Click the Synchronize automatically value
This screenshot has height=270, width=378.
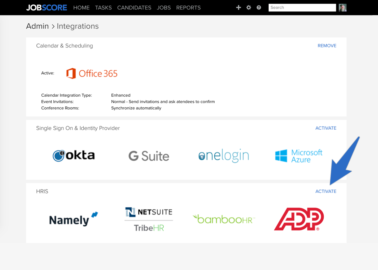click(x=136, y=108)
